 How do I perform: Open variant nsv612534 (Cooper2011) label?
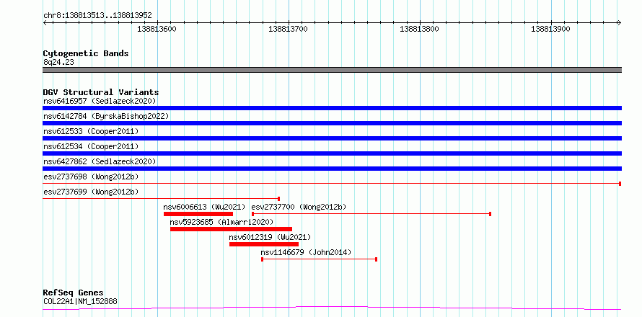tap(91, 146)
